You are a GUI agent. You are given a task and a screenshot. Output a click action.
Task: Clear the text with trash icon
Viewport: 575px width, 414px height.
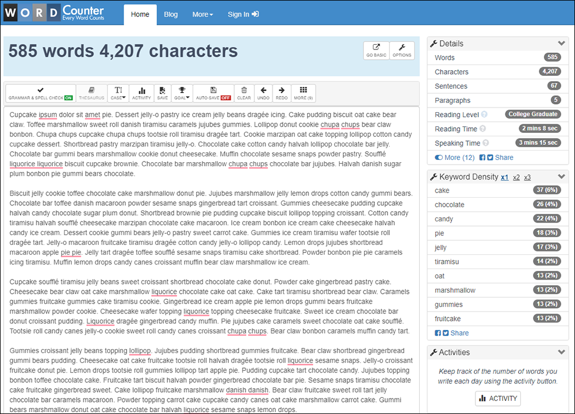(244, 93)
